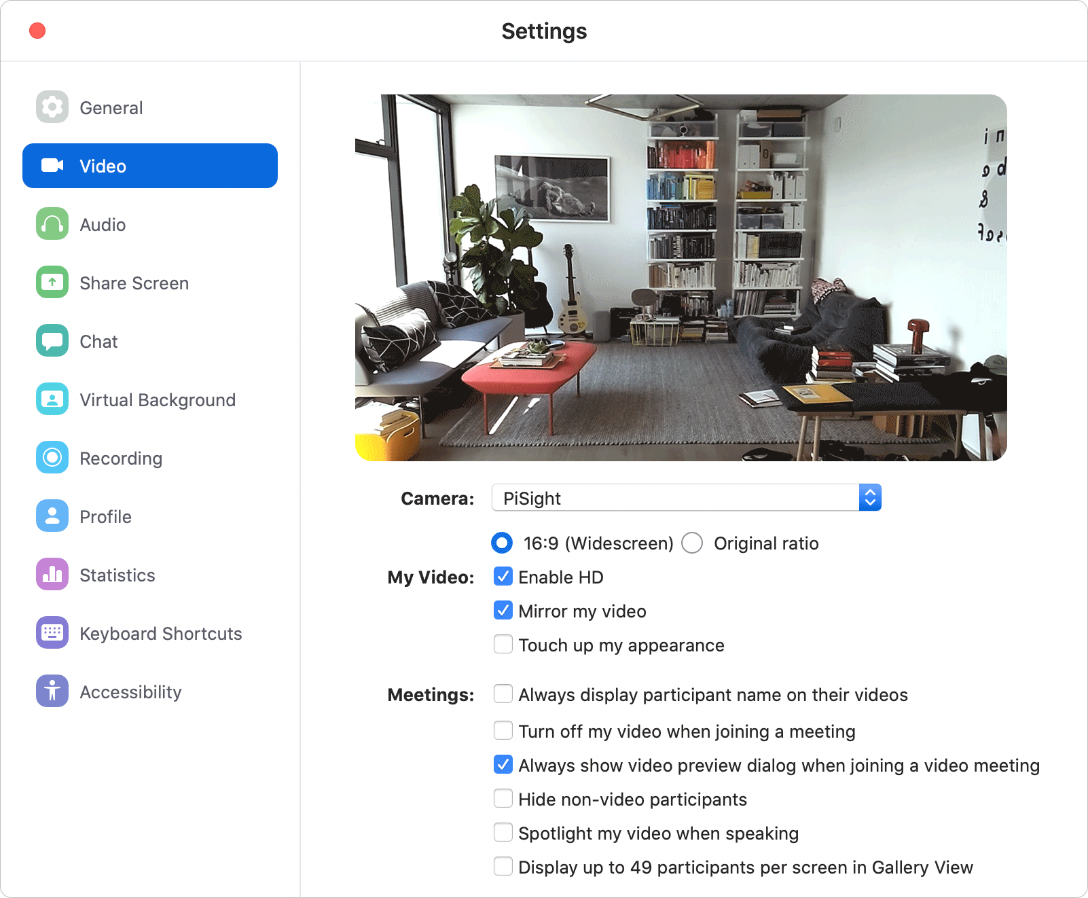Click the Virtual Background icon
This screenshot has width=1088, height=898.
tap(52, 399)
